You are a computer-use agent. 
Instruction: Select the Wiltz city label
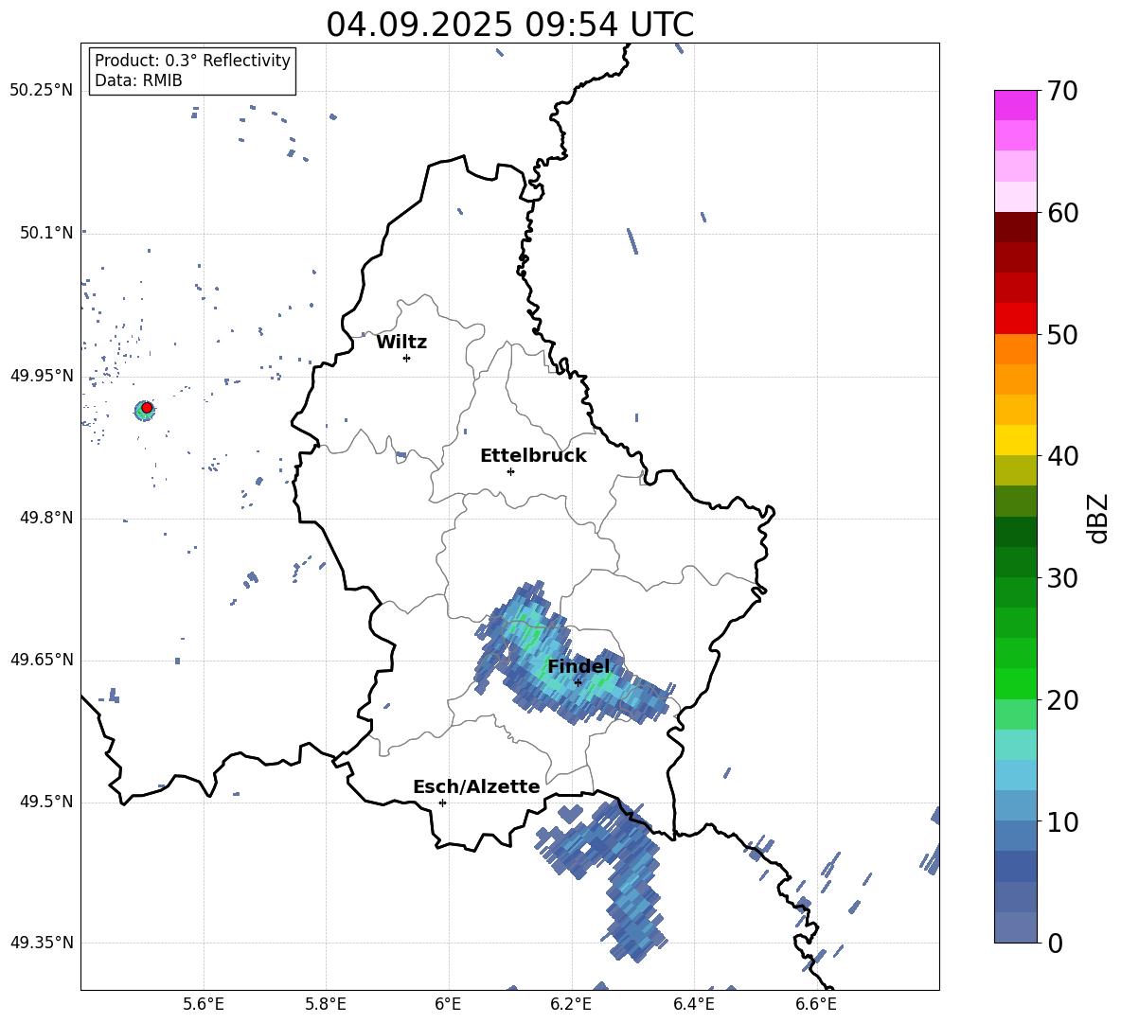(x=401, y=343)
